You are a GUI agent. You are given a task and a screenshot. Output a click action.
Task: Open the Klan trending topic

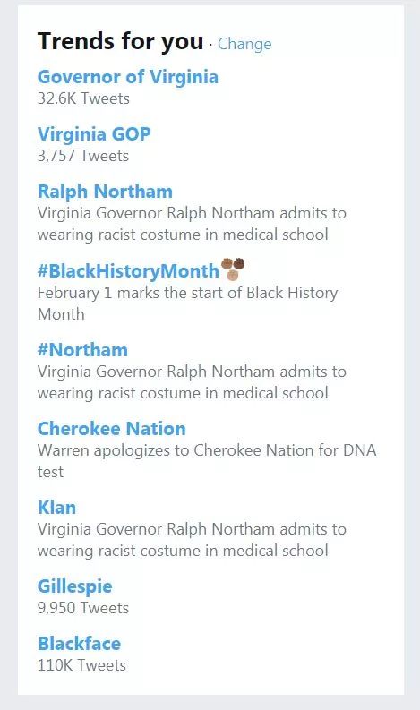click(x=56, y=508)
